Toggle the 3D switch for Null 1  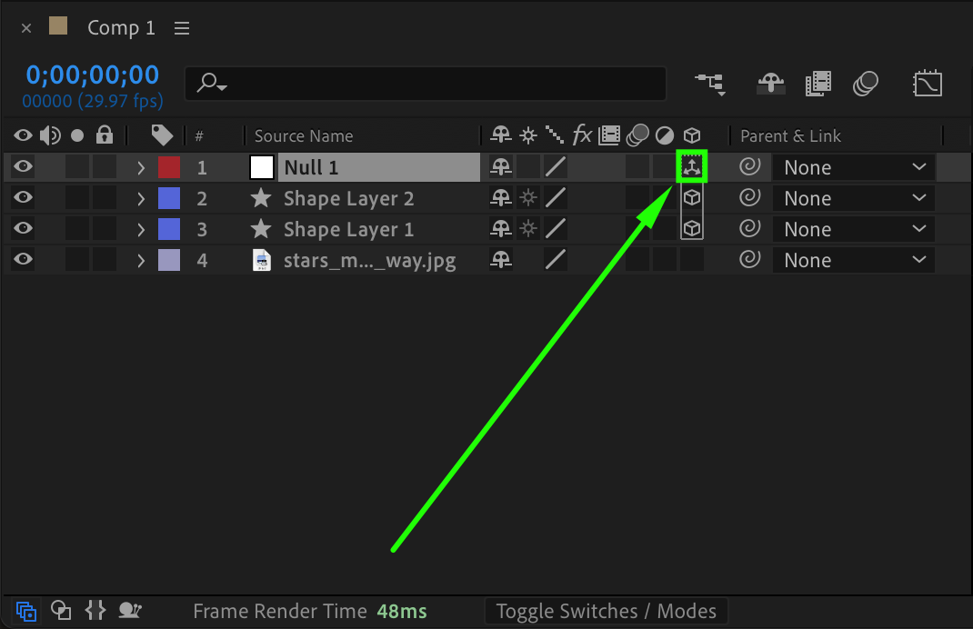(x=692, y=167)
